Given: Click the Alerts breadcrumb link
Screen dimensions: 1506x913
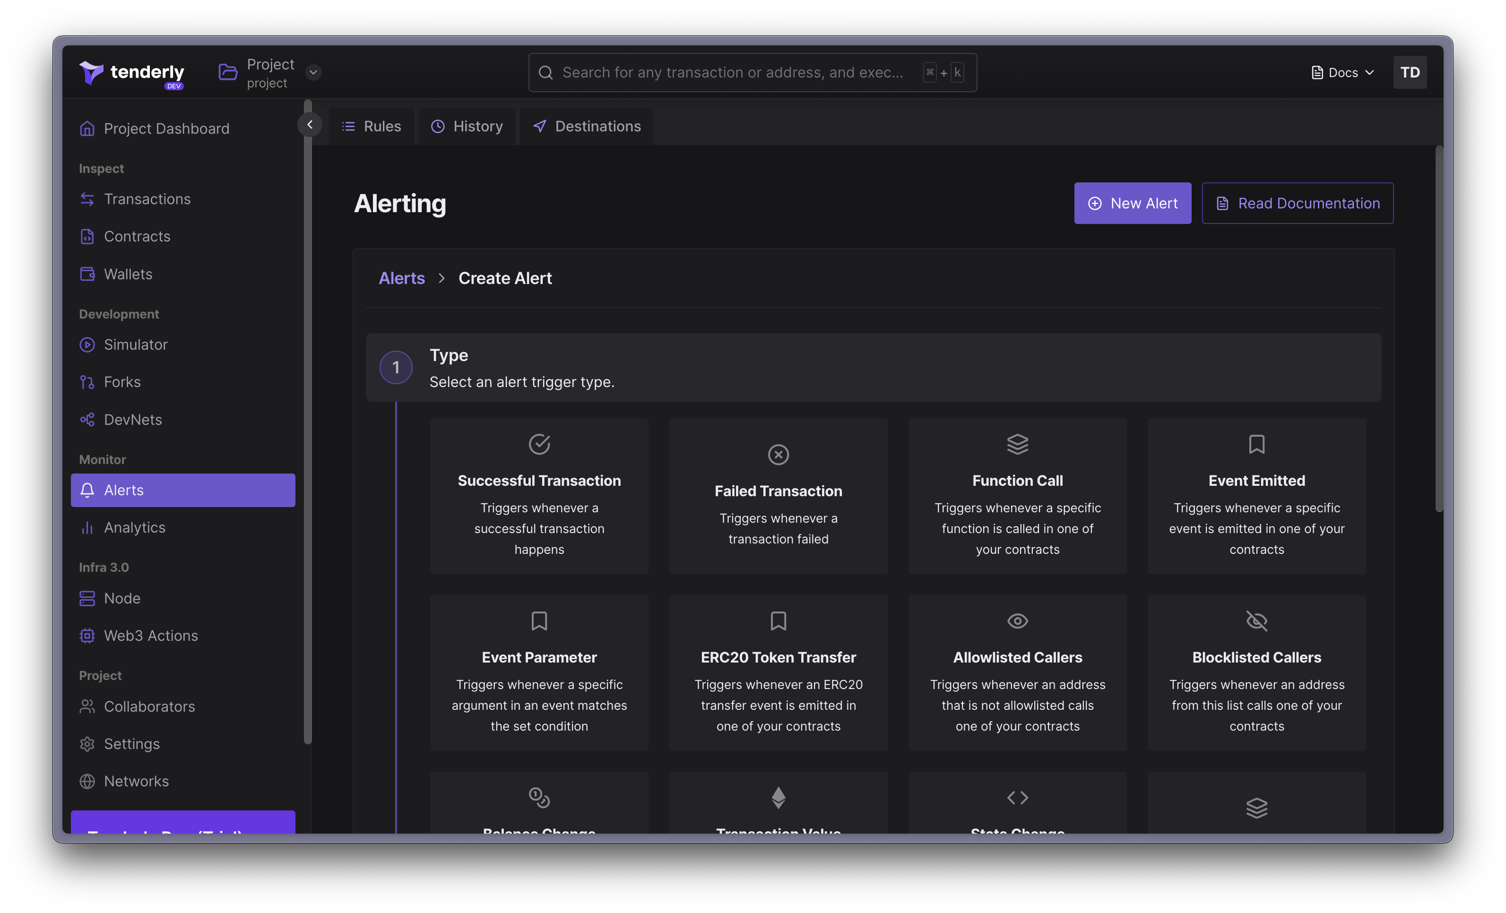Looking at the screenshot, I should [402, 279].
